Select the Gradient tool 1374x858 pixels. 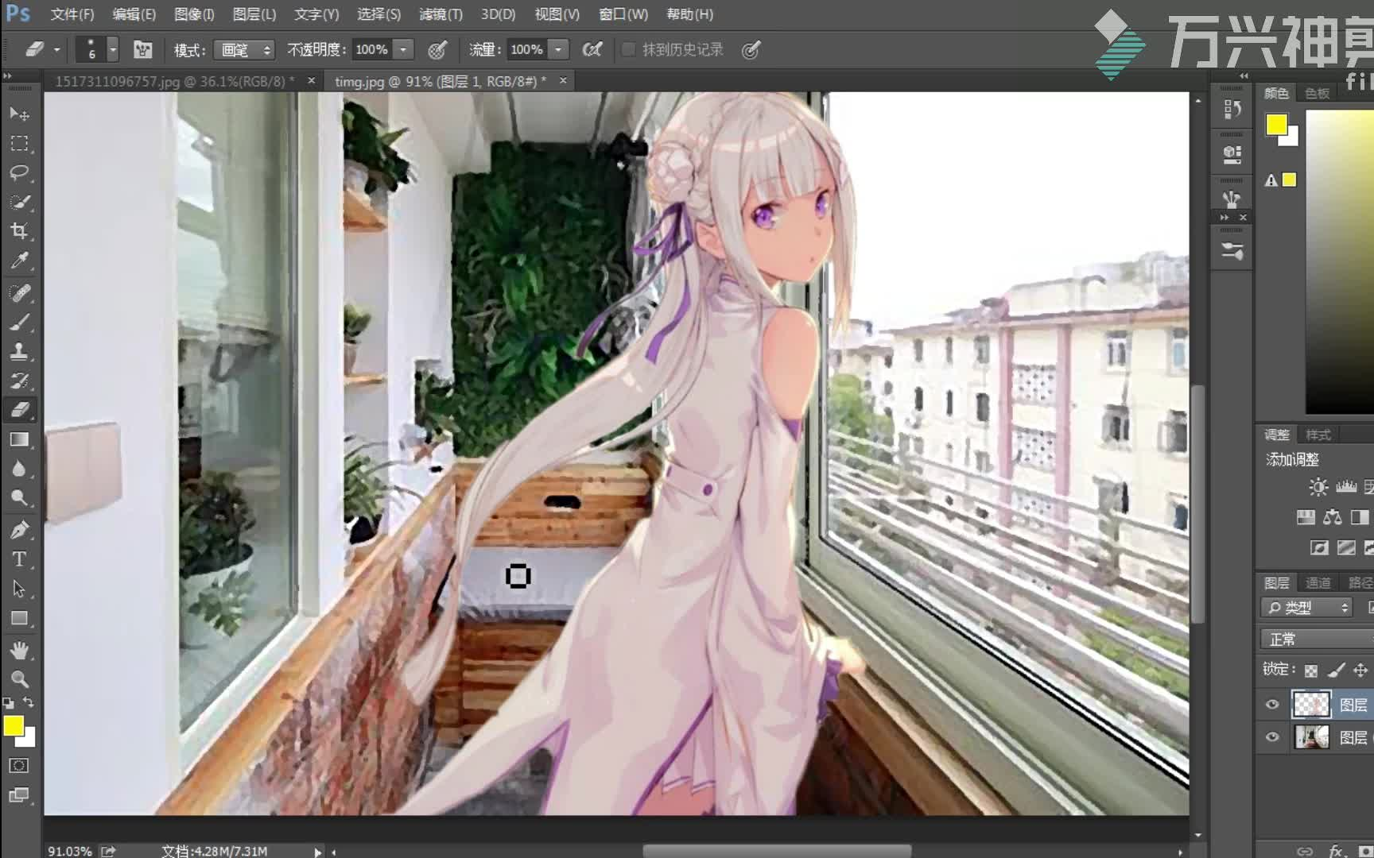click(19, 439)
